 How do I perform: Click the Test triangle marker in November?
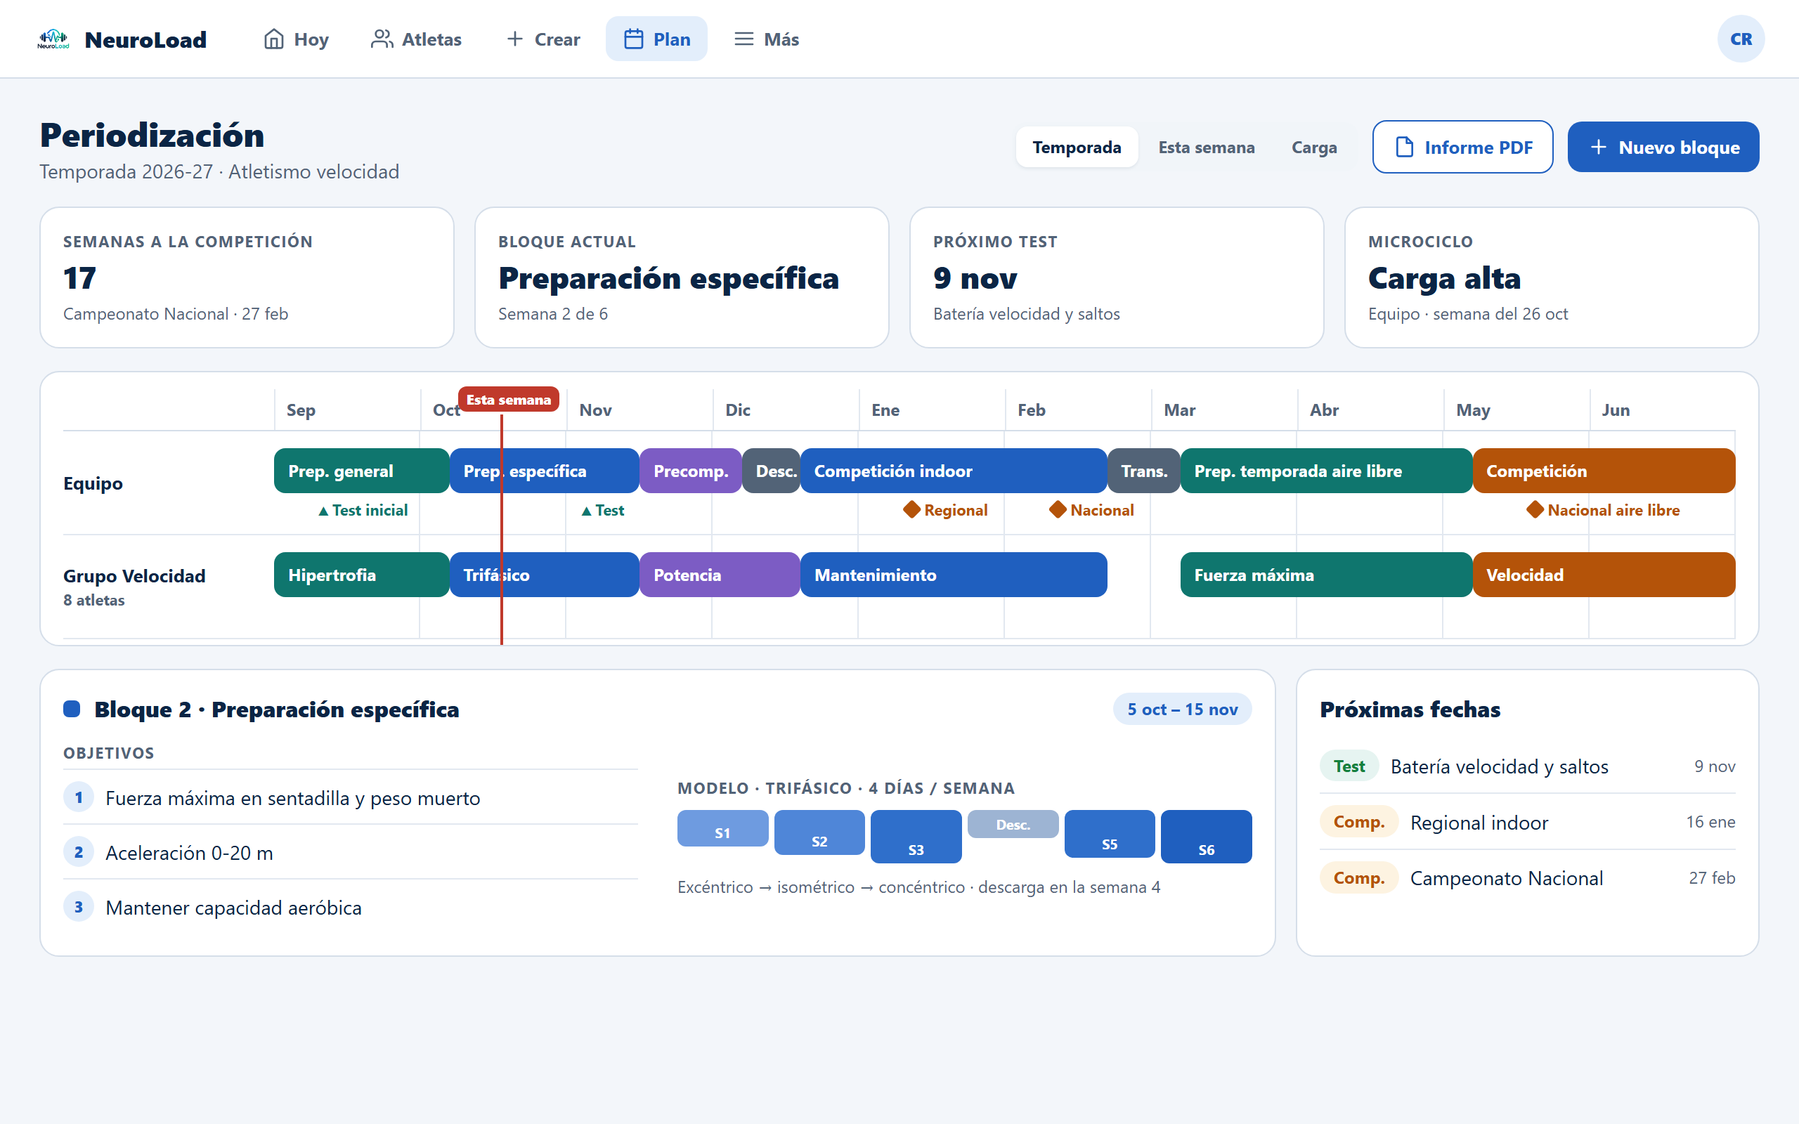(587, 511)
